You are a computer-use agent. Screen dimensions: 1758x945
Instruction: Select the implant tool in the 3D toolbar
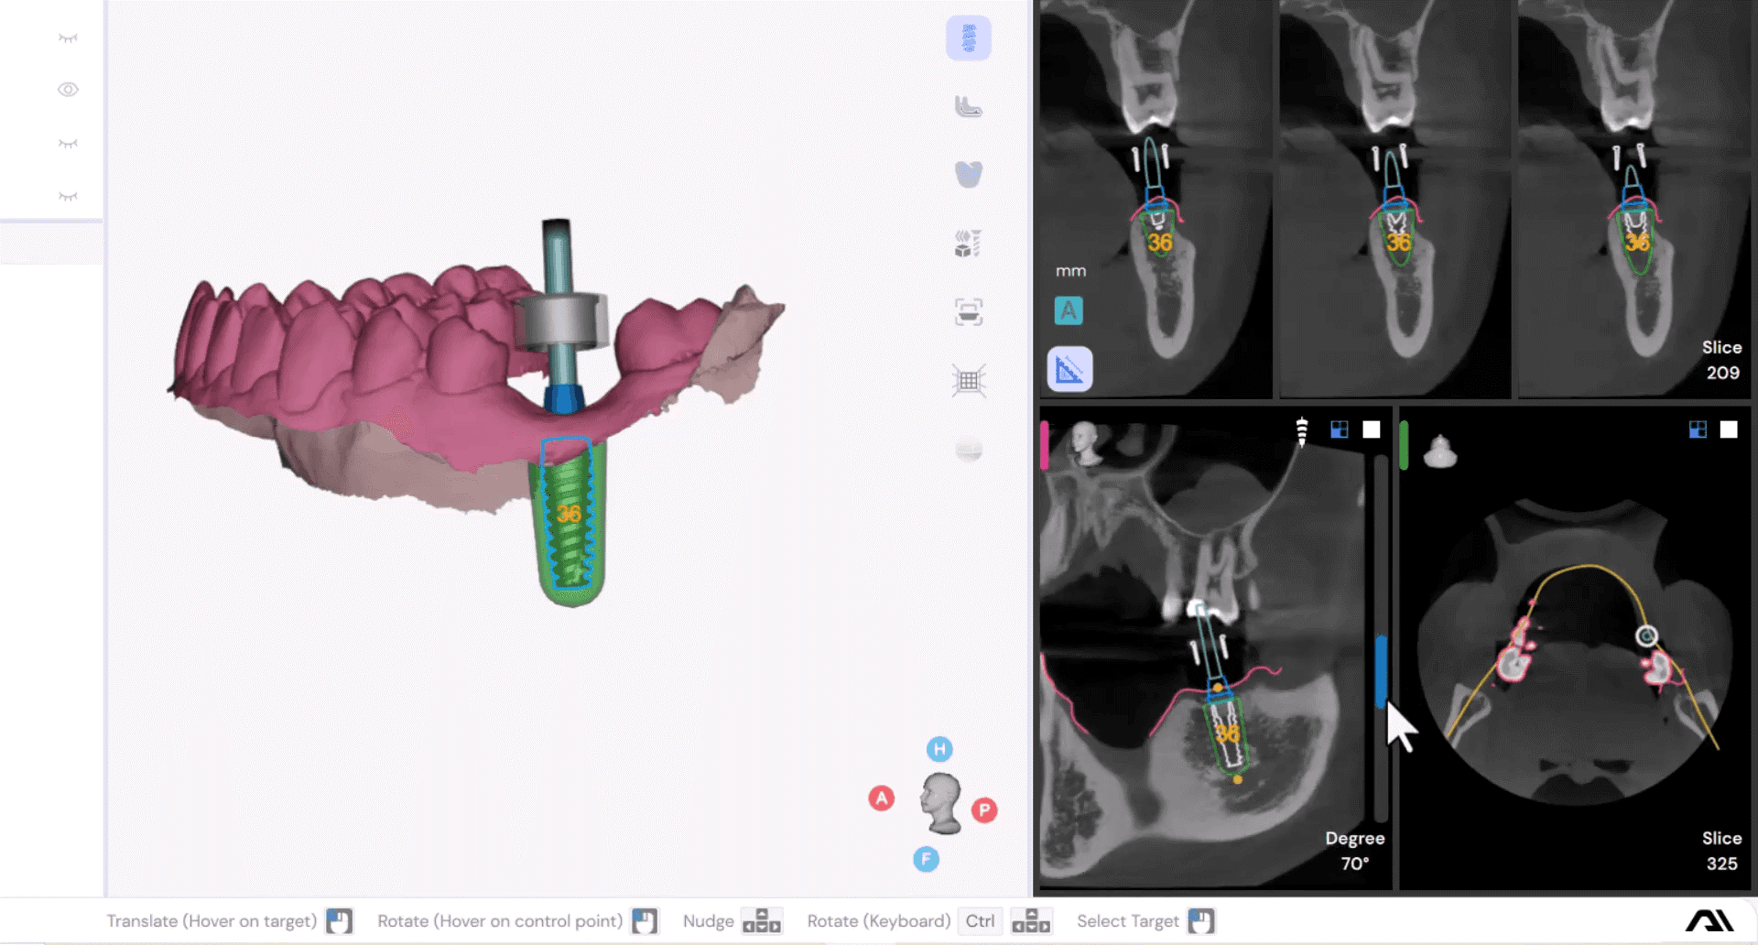968,38
